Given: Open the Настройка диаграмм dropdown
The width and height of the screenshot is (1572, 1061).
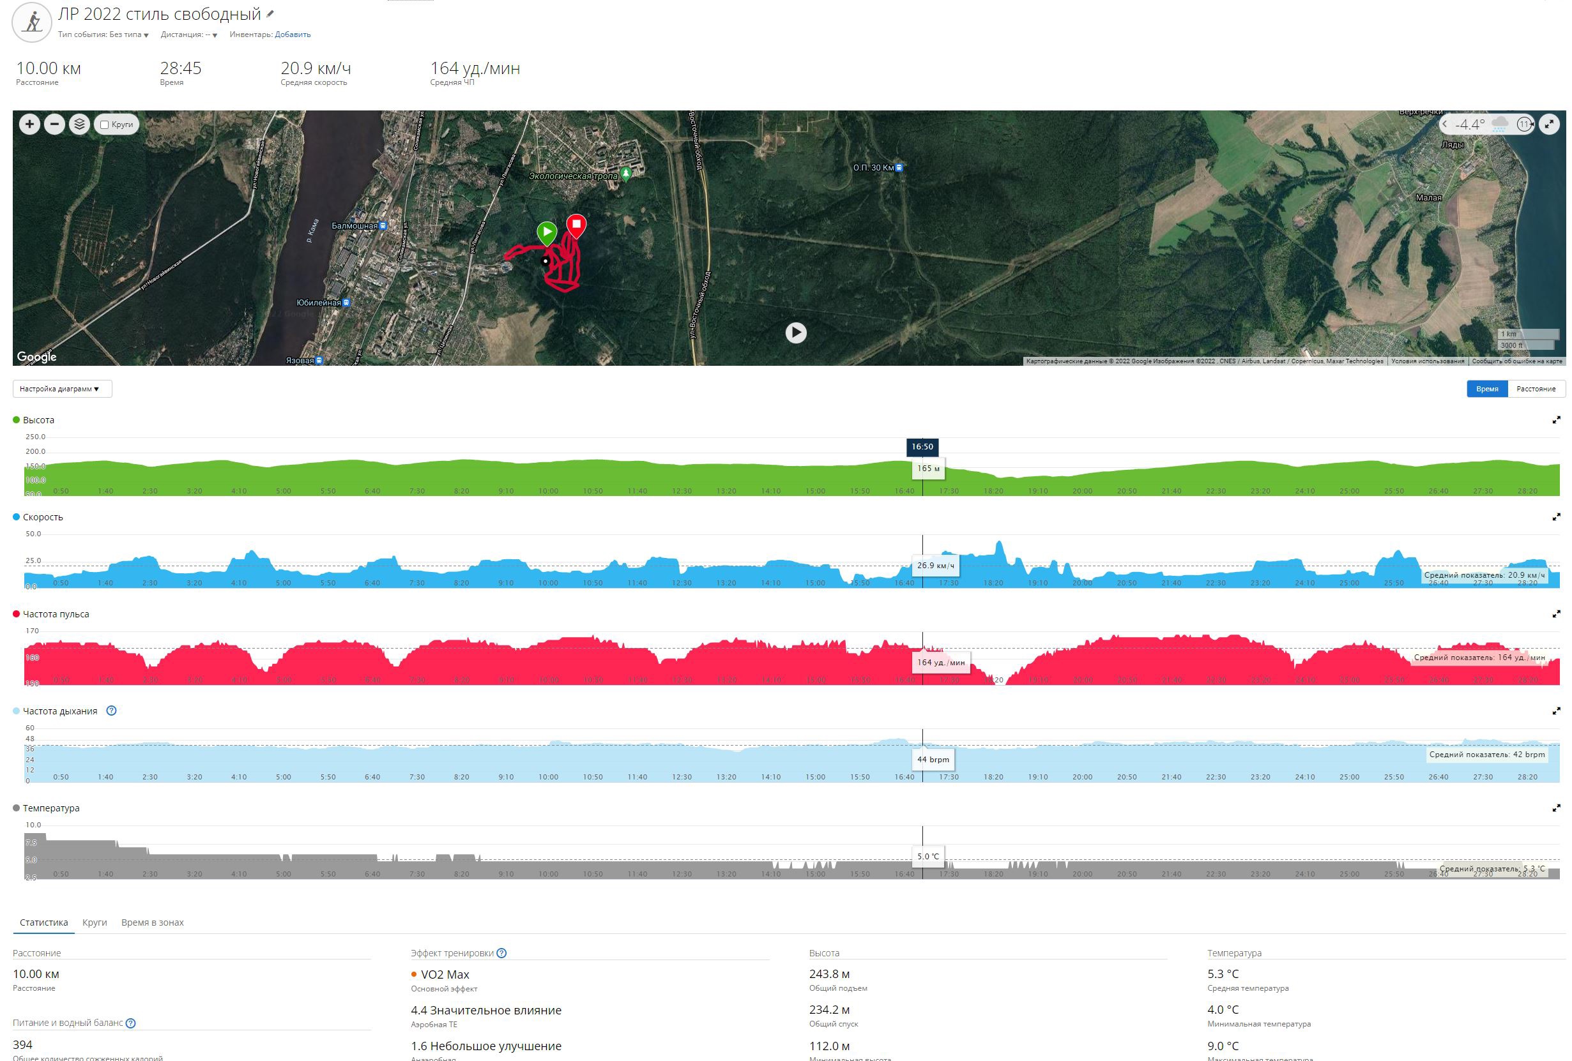Looking at the screenshot, I should pyautogui.click(x=61, y=389).
